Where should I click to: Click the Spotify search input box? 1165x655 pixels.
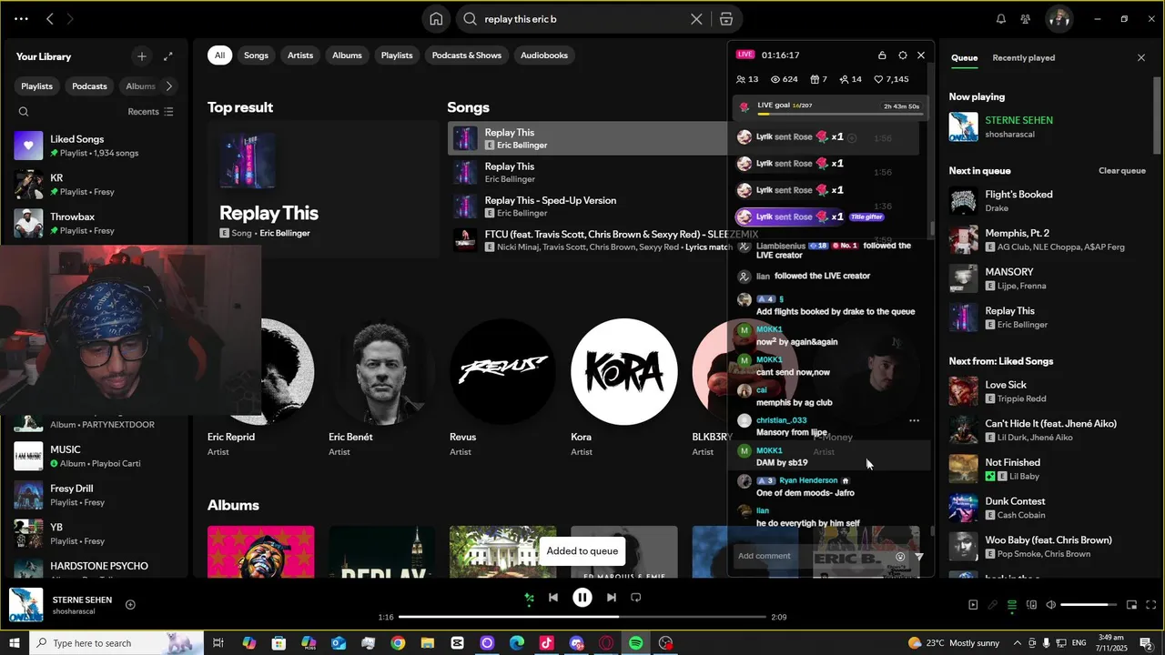(x=582, y=19)
